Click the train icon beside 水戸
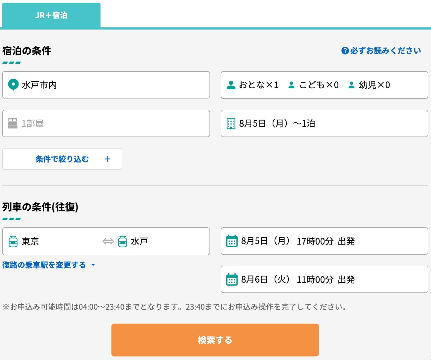This screenshot has width=431, height=360. click(122, 241)
